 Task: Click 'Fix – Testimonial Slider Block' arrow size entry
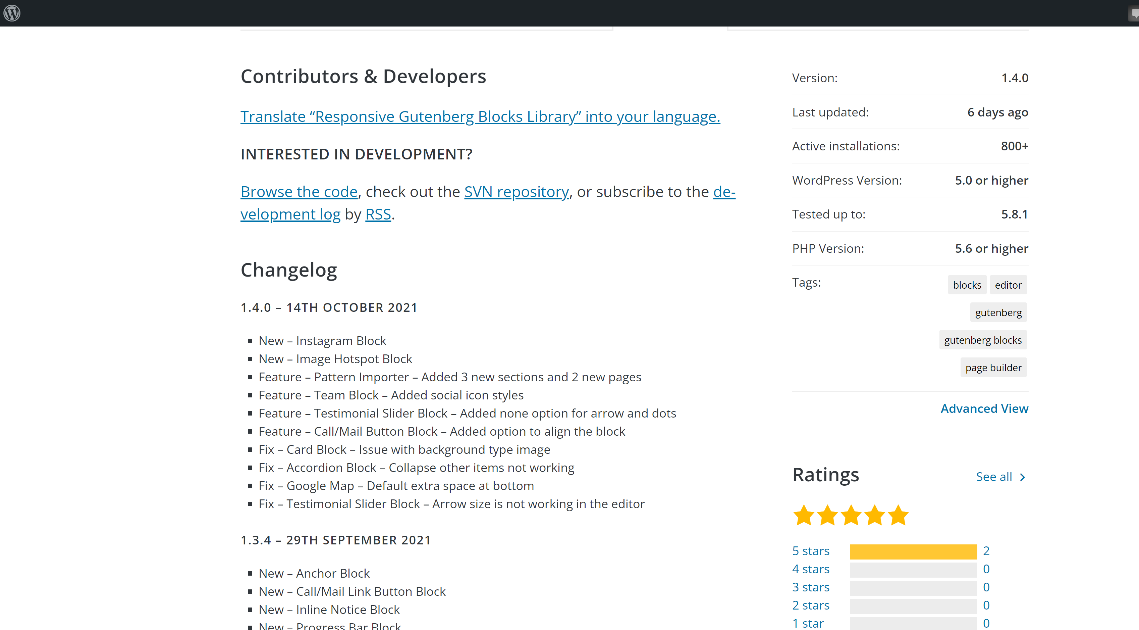[x=451, y=504]
